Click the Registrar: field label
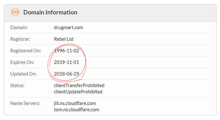 [20, 39]
